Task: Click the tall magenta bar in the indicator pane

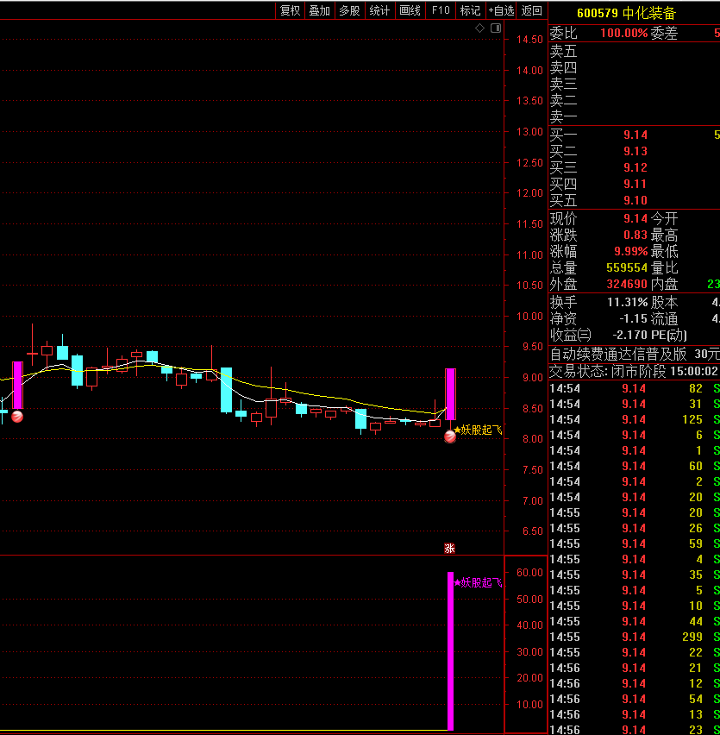Action: (450, 651)
